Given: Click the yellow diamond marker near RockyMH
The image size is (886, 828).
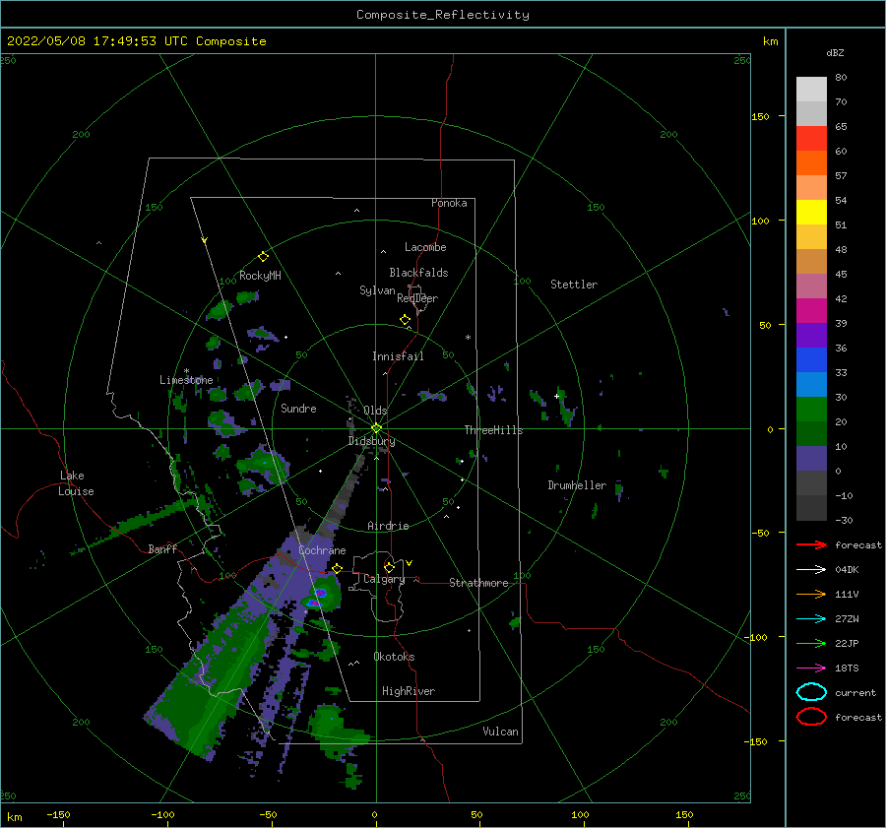Looking at the screenshot, I should coord(263,257).
